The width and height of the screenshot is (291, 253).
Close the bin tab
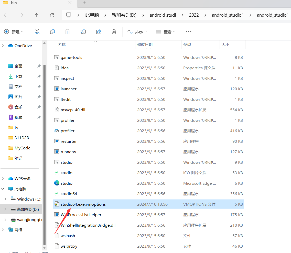click(x=70, y=3)
